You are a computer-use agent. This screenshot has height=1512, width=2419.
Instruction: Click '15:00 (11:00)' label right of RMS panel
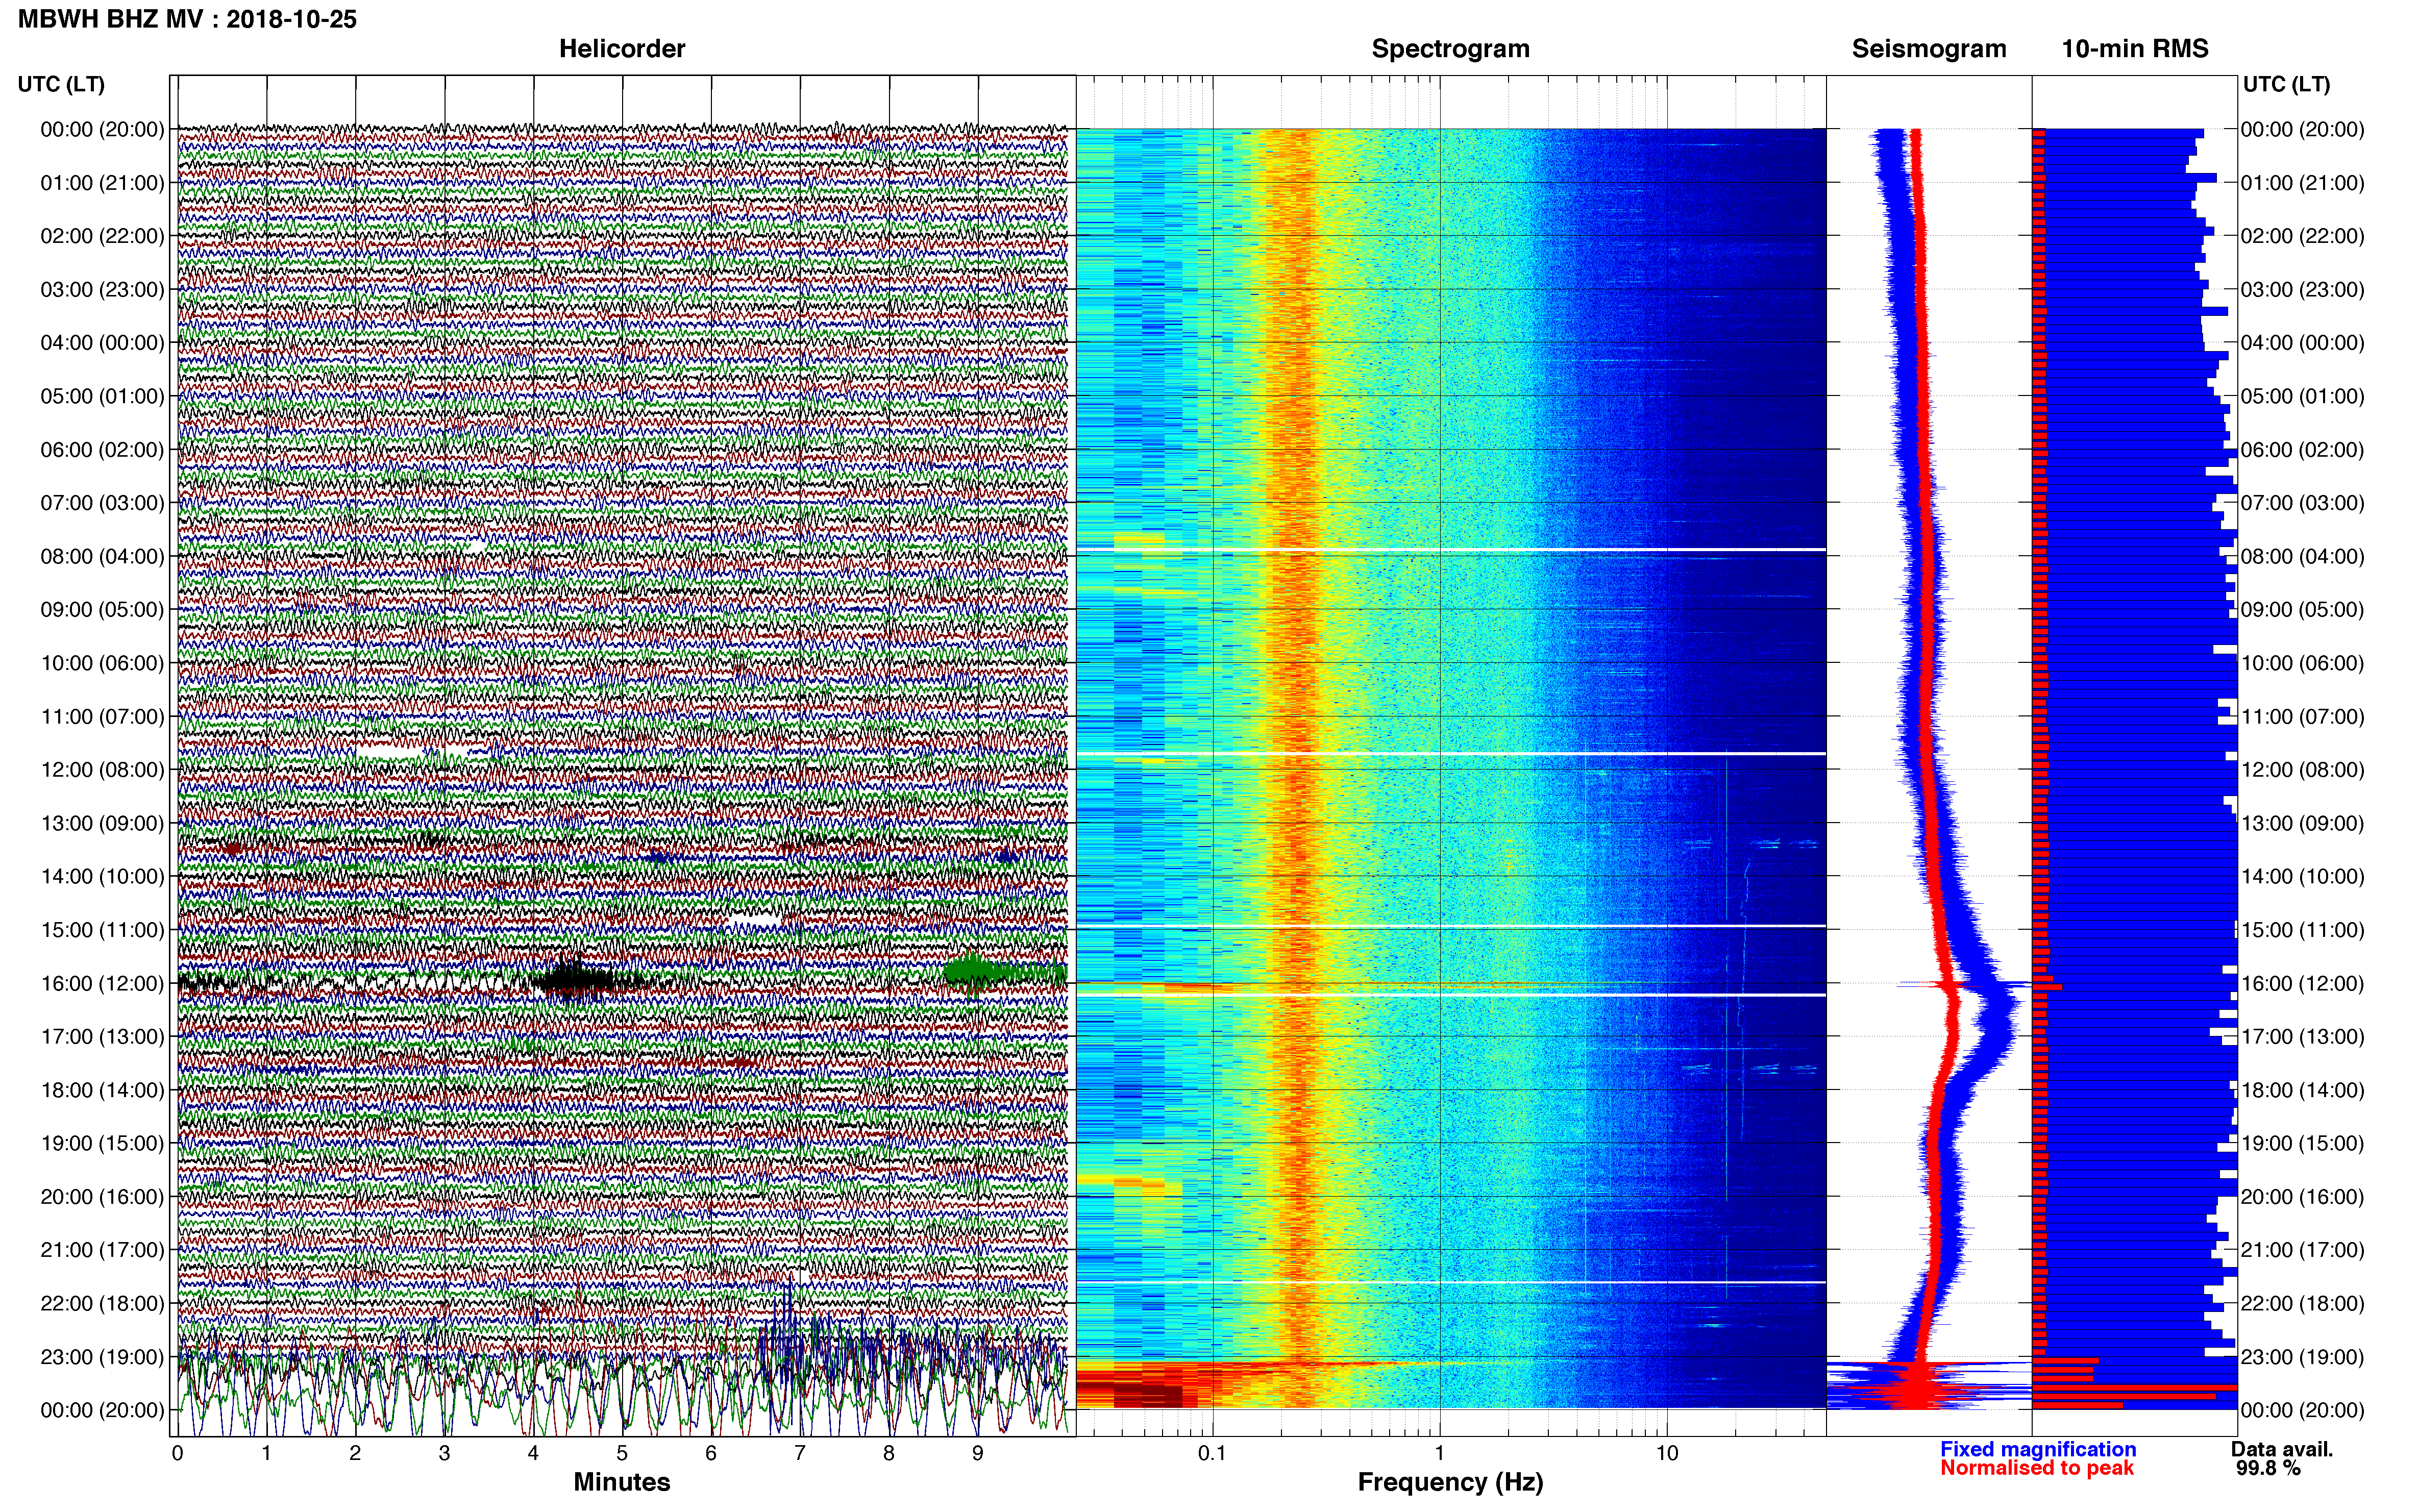2302,930
